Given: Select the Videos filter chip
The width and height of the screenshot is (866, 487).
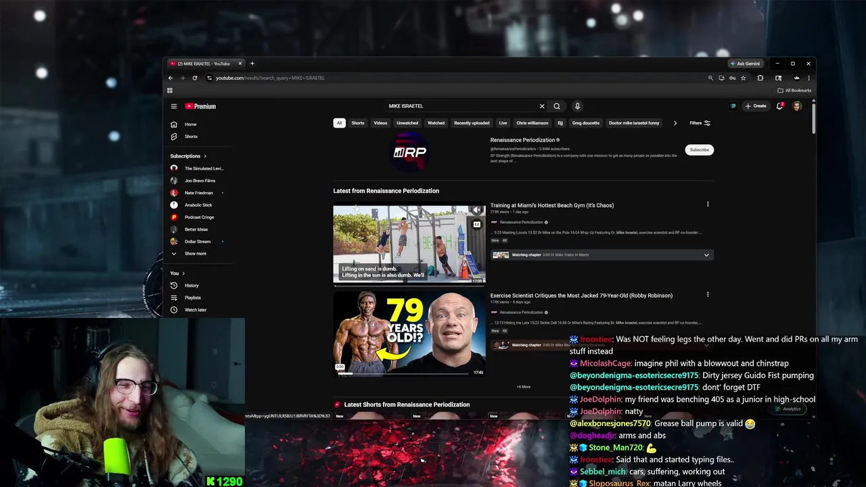Looking at the screenshot, I should (x=380, y=123).
